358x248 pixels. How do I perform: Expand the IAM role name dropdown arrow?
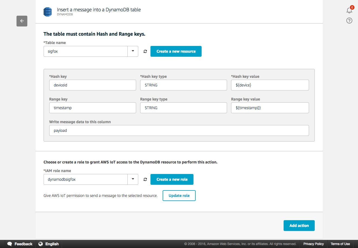133,179
